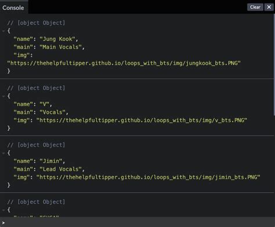Viewport: 275px width, 227px height.
Task: Click the console vertical scrollbar
Action: pos(274,65)
